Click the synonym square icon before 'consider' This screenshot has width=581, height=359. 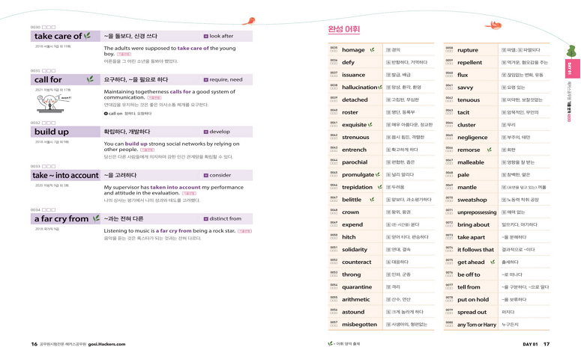click(x=205, y=175)
